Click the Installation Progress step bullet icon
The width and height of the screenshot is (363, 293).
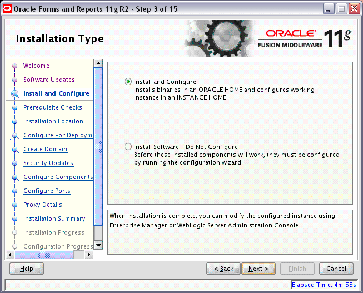(15, 232)
